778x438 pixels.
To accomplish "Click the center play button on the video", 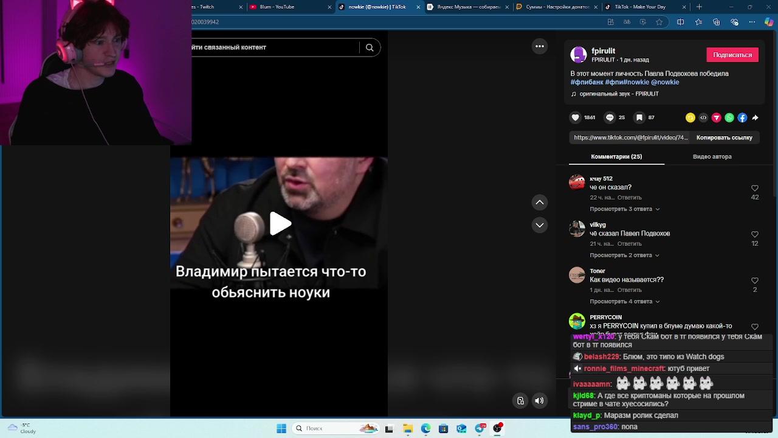I will point(281,224).
